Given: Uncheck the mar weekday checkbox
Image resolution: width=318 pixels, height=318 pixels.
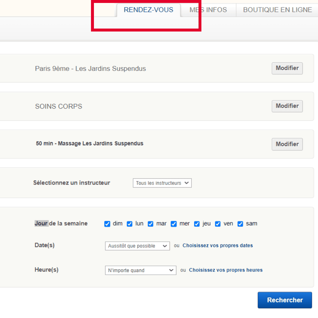Looking at the screenshot, I should click(150, 224).
